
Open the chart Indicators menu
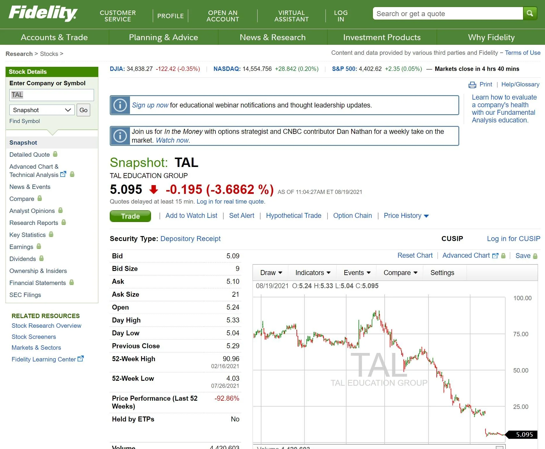point(313,273)
